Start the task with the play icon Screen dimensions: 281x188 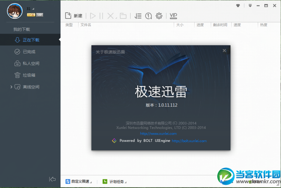[x=93, y=16]
